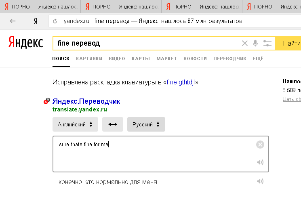Switch to the first browser tab
Screen dimensions: 301x197
tap(40, 7)
